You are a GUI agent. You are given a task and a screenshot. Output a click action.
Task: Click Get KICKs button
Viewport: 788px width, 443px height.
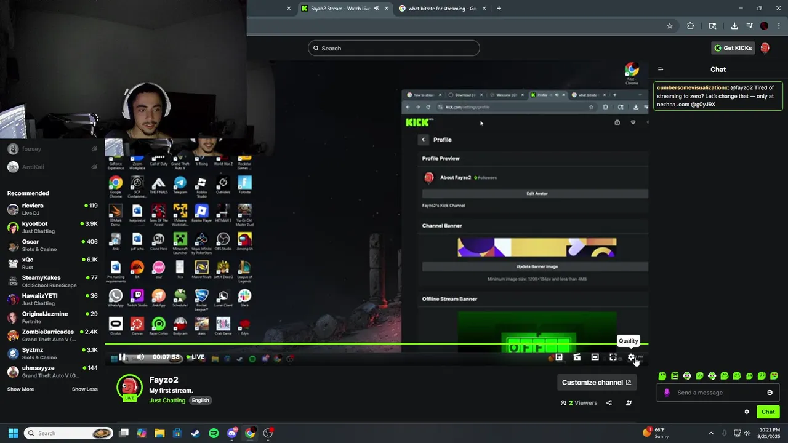coord(733,48)
